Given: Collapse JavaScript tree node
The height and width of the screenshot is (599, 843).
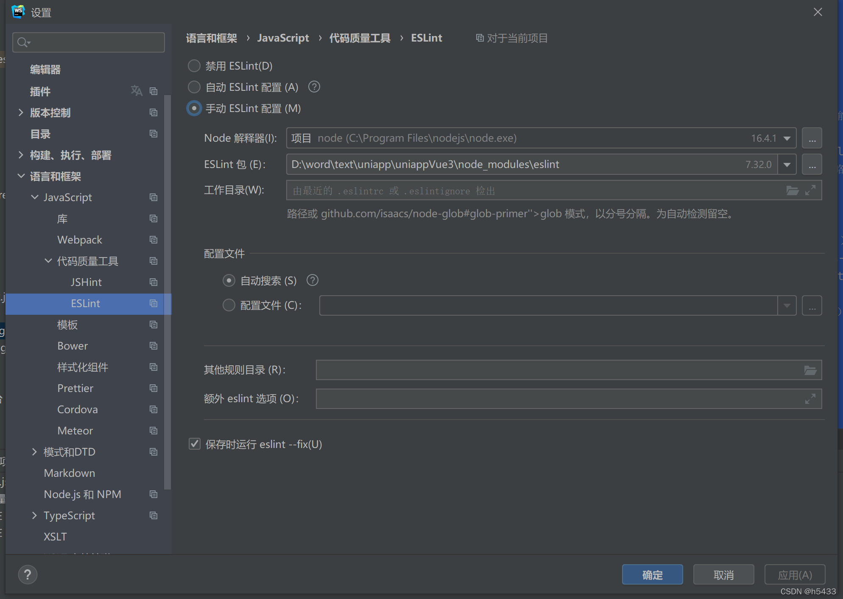Looking at the screenshot, I should tap(35, 197).
